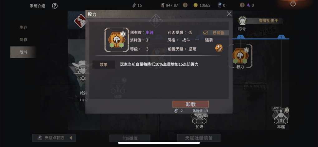Switch to the 生存 tab

pyautogui.click(x=23, y=27)
